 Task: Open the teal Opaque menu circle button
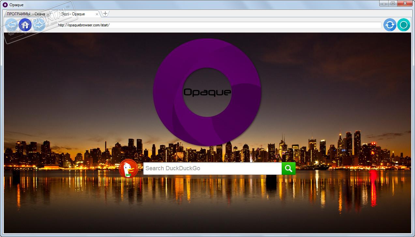pyautogui.click(x=404, y=25)
